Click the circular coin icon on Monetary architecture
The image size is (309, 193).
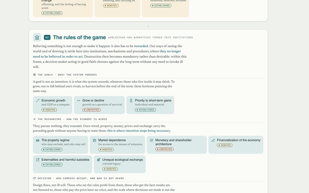point(151,140)
